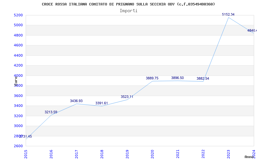Select data label 3436.93
Image resolution: width=257 pixels, height=160 pixels.
76,101
